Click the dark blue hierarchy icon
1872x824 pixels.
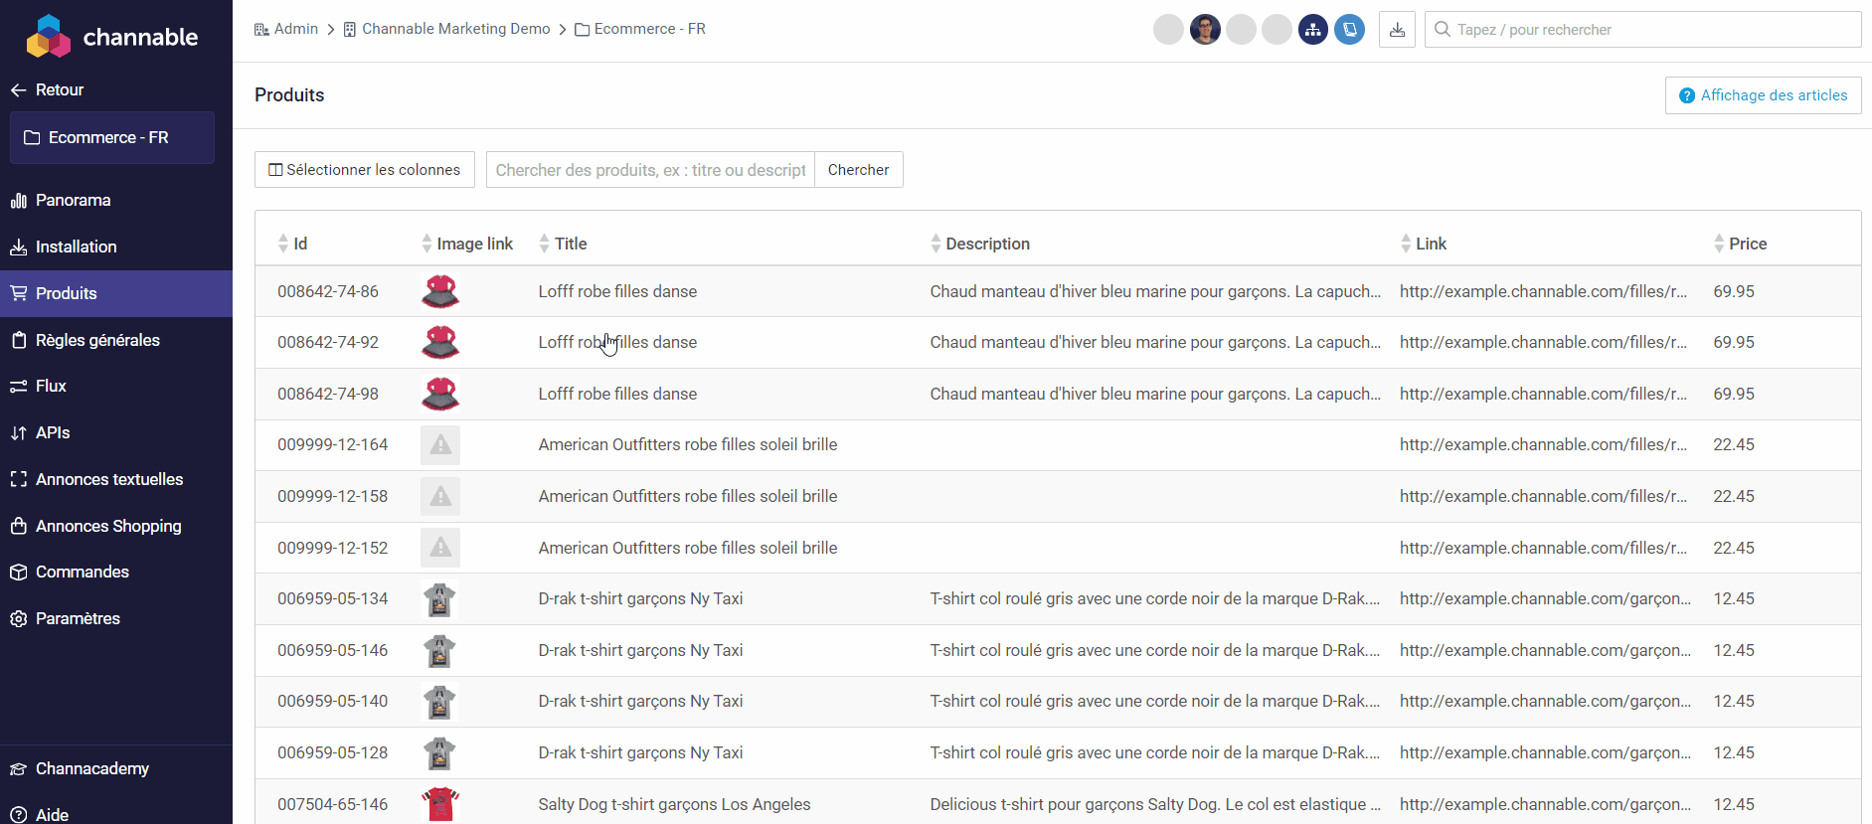1313,29
